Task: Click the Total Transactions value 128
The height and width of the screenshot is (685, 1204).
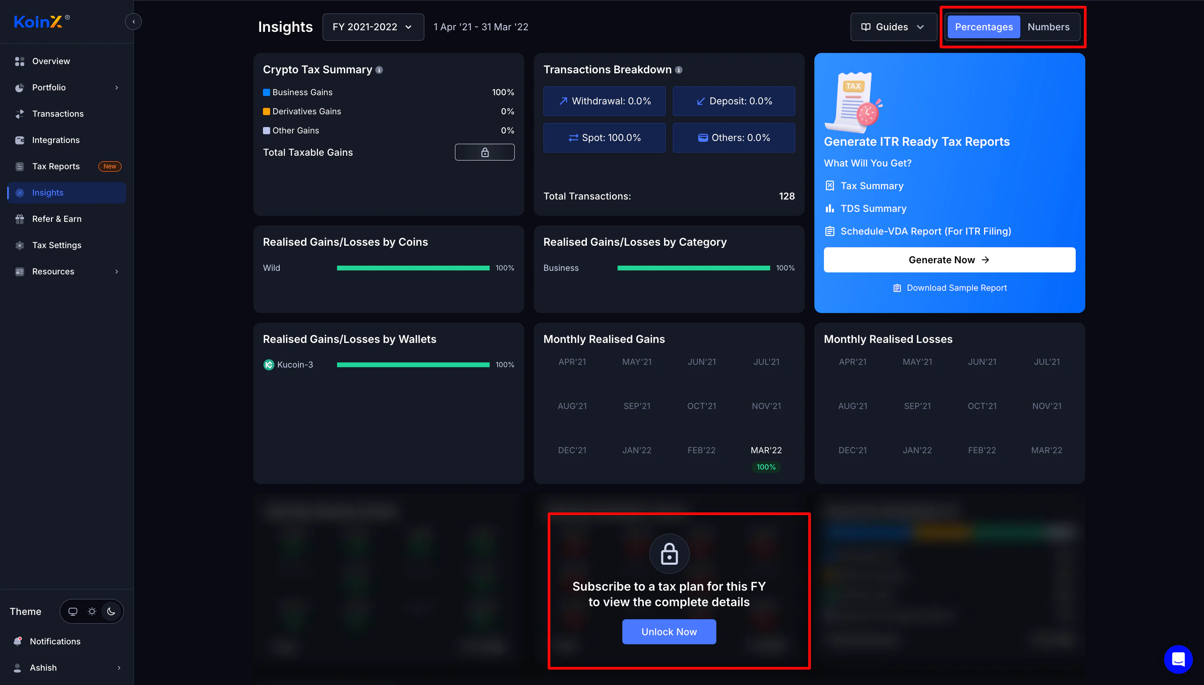Action: pyautogui.click(x=787, y=196)
